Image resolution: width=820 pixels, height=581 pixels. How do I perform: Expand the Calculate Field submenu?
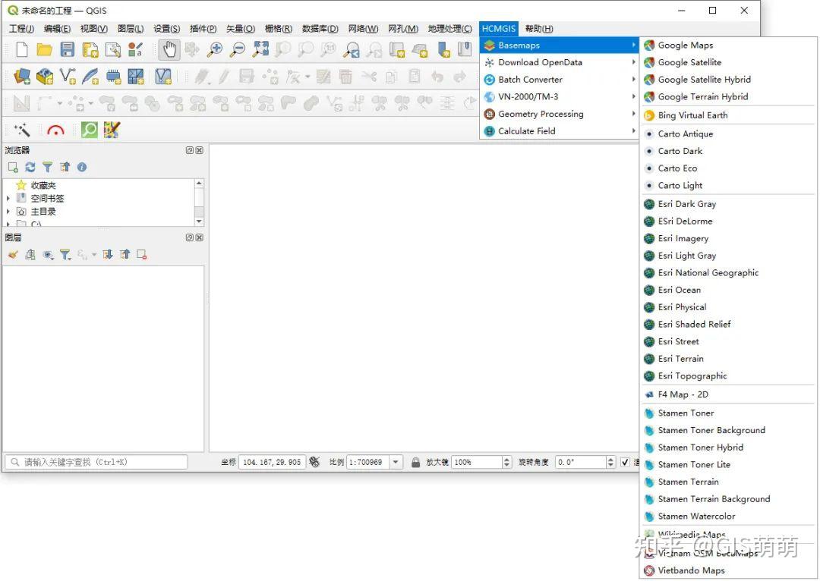coord(559,131)
